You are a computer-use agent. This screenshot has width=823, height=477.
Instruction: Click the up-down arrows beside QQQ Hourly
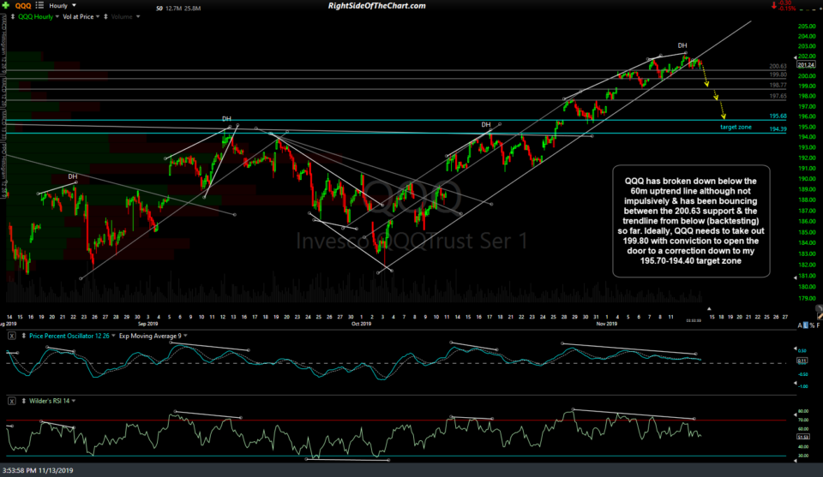click(13, 17)
